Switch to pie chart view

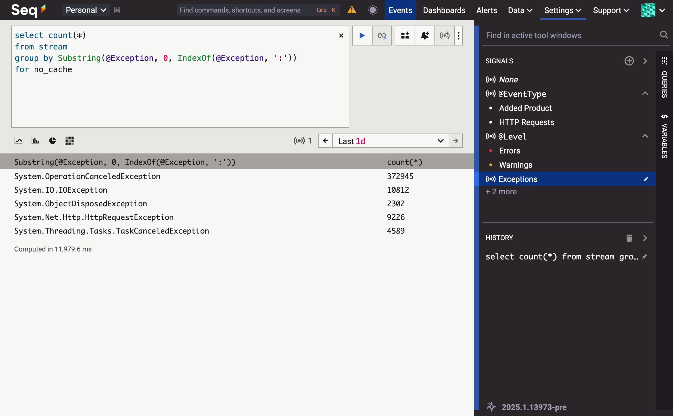53,141
